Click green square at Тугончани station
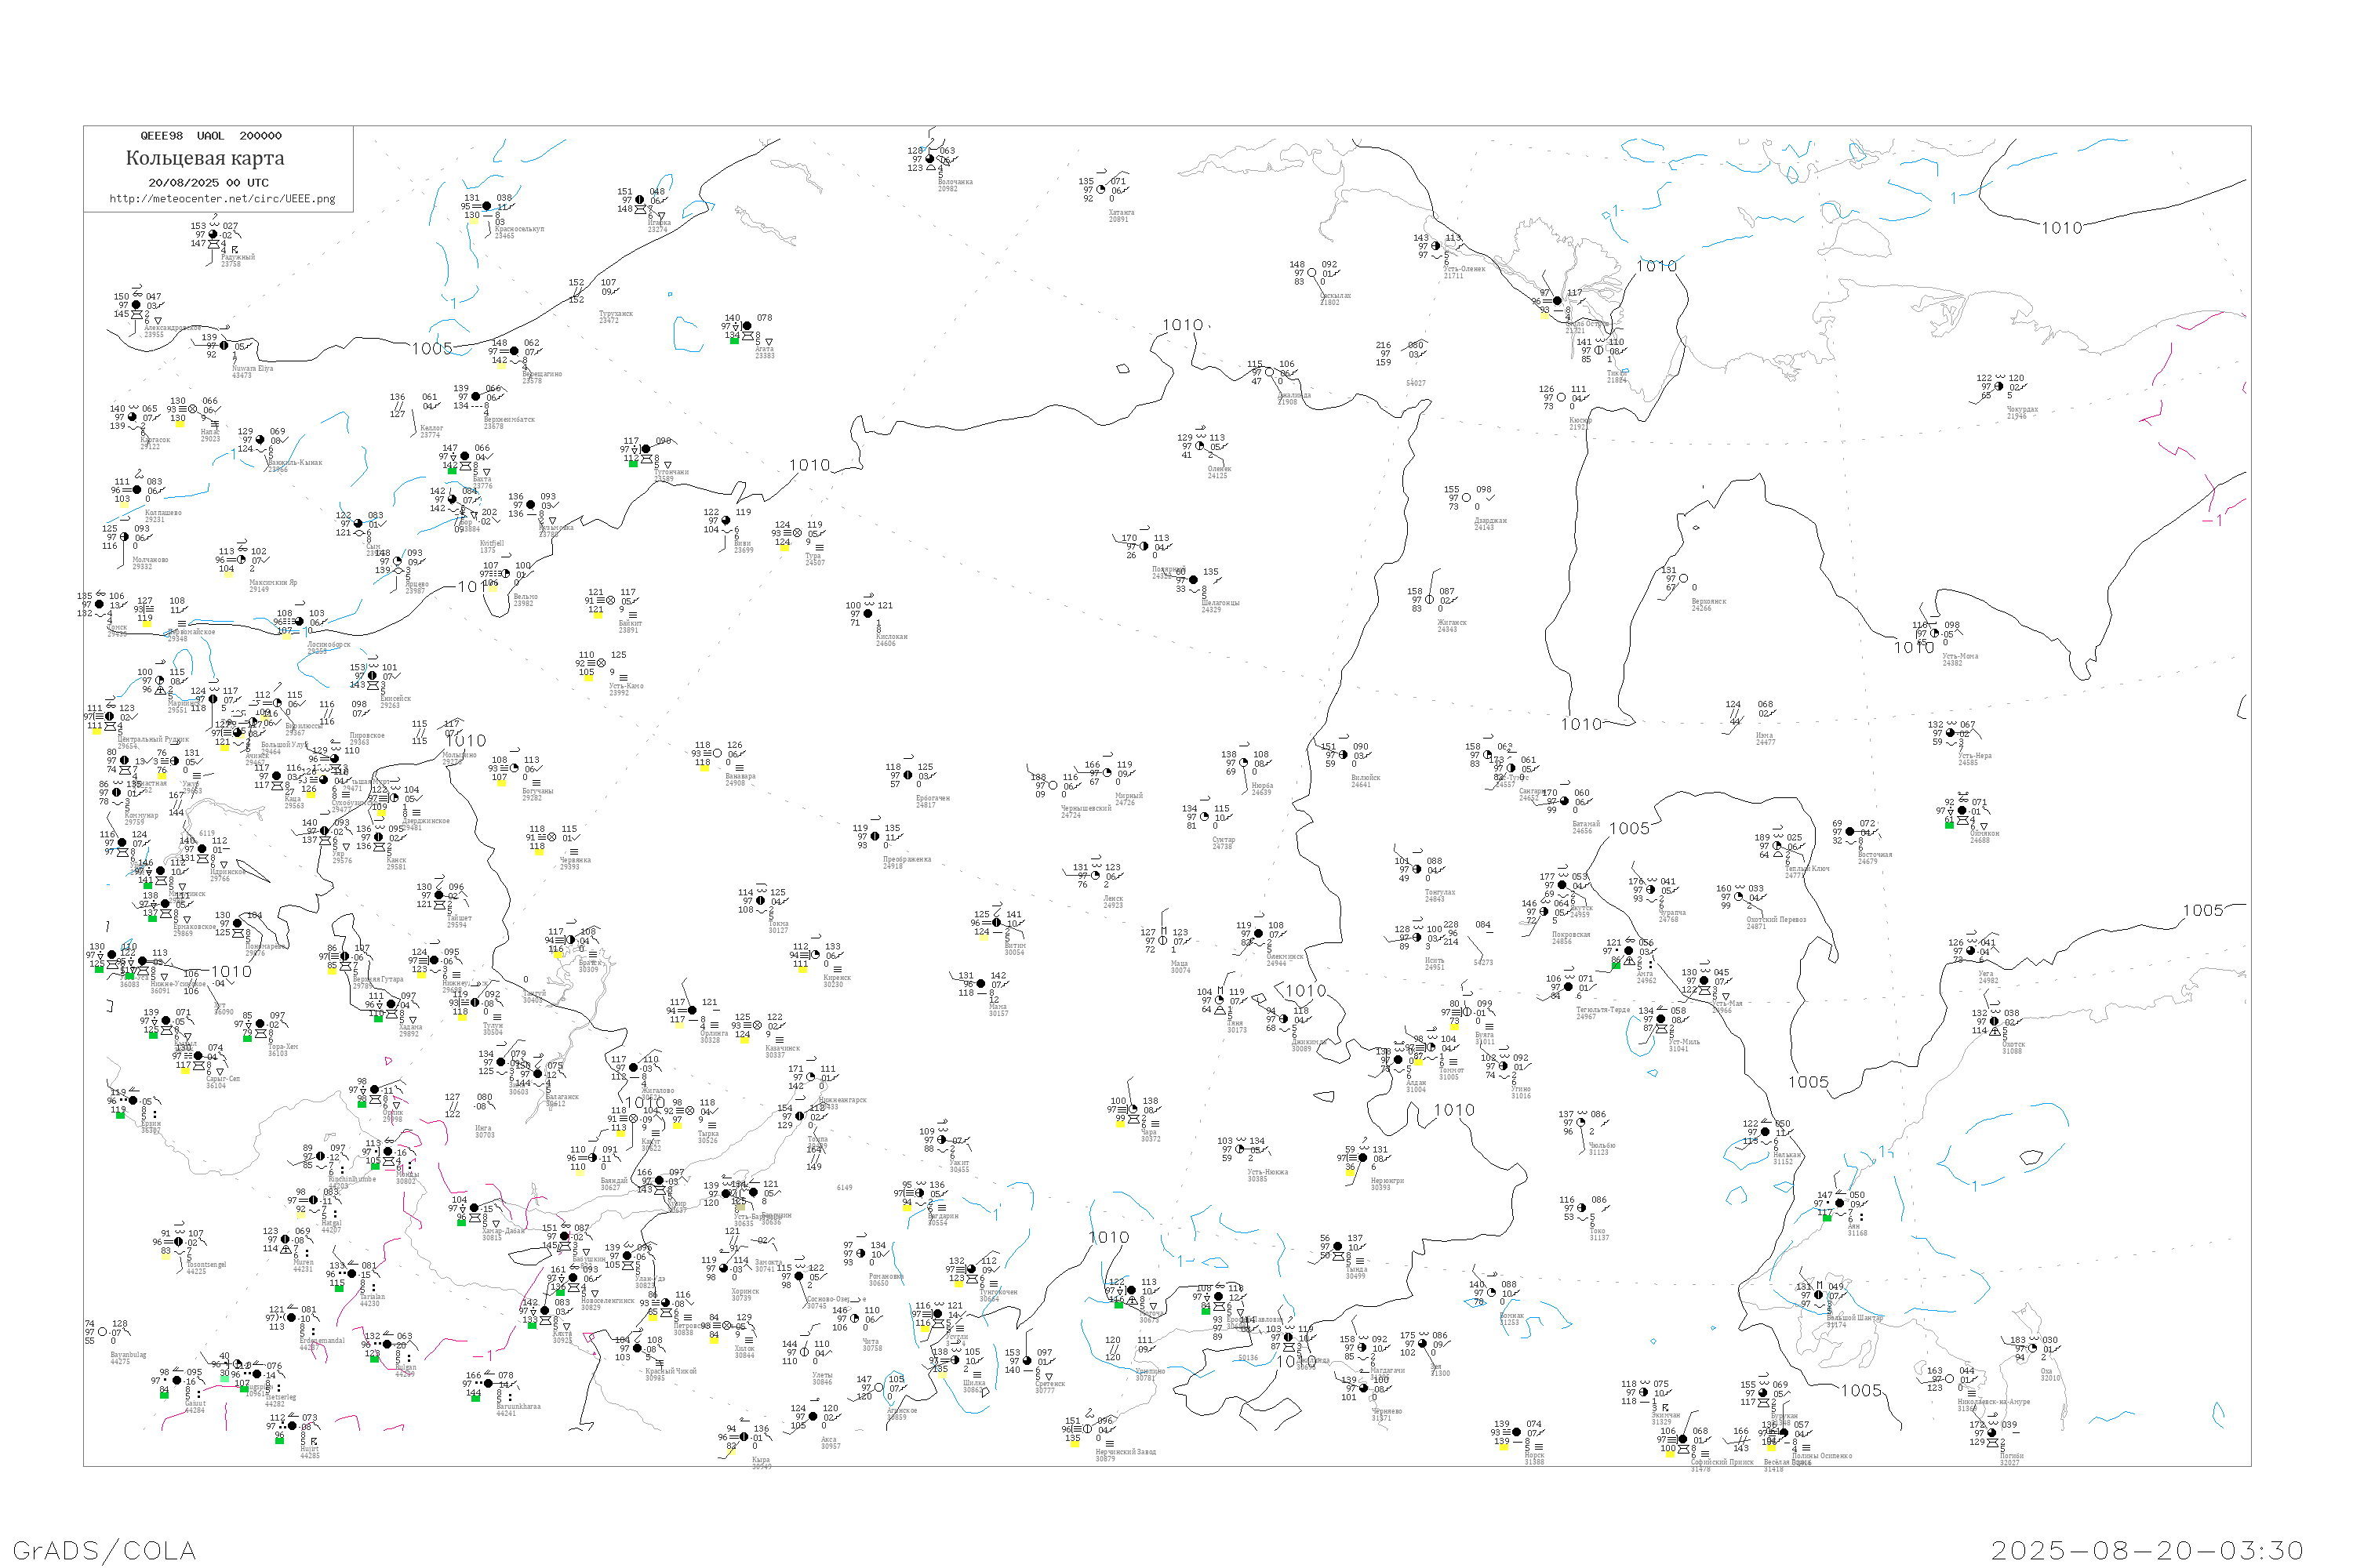This screenshot has height=1568, width=2353. [x=633, y=464]
